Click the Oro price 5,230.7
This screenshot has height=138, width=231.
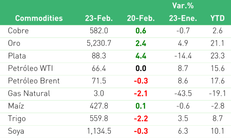click(x=99, y=43)
